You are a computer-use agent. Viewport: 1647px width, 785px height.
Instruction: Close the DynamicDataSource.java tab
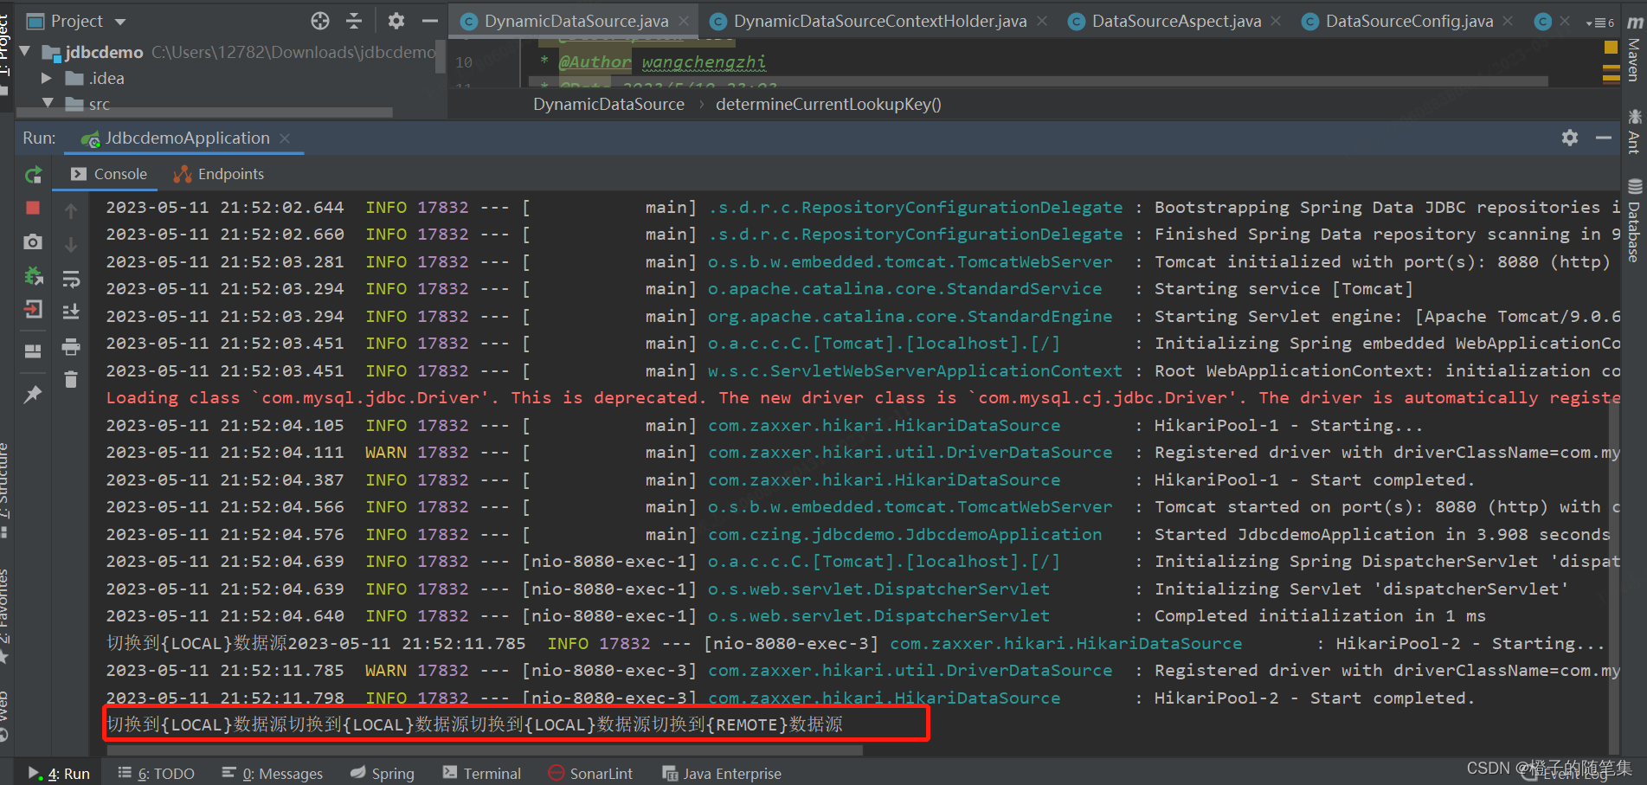tap(685, 21)
